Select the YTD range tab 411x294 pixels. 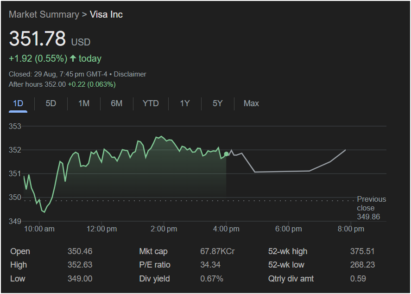click(x=151, y=103)
